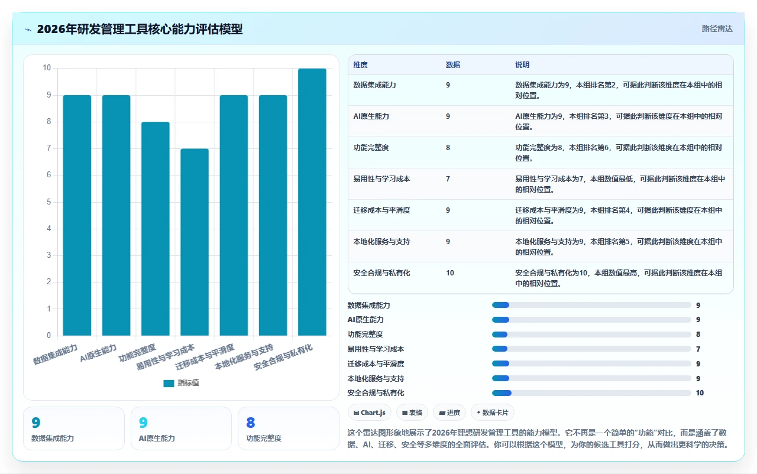Click the summary paragraph starting 这个雷达图
The height and width of the screenshot is (474, 757).
point(539,439)
